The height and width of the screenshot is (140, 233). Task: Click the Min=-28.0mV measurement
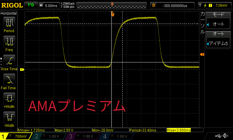tap(111, 130)
